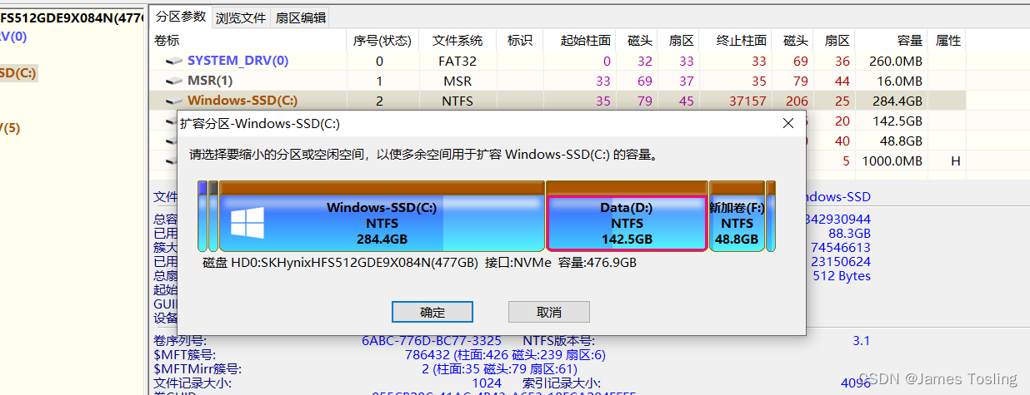Select the MSR(1) partition row label
This screenshot has width=1030, height=395.
[x=210, y=81]
